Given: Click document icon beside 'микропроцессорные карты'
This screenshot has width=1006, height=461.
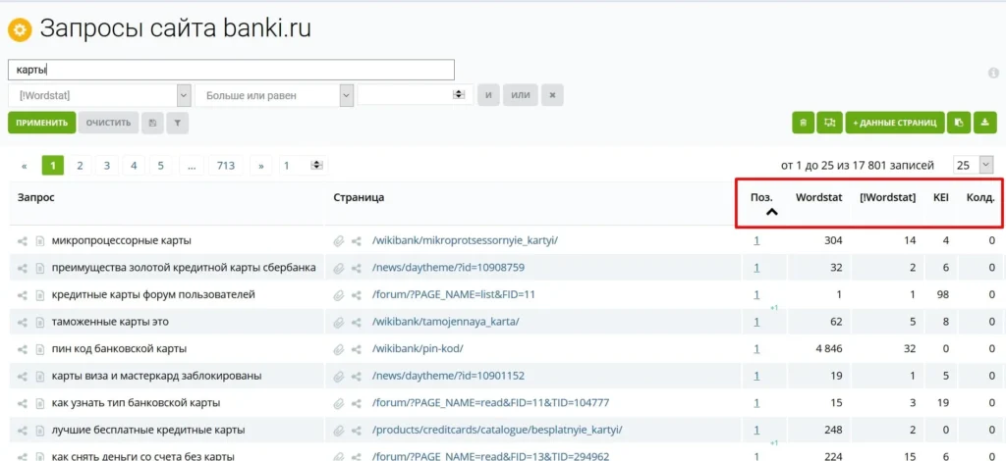Looking at the screenshot, I should [x=39, y=241].
